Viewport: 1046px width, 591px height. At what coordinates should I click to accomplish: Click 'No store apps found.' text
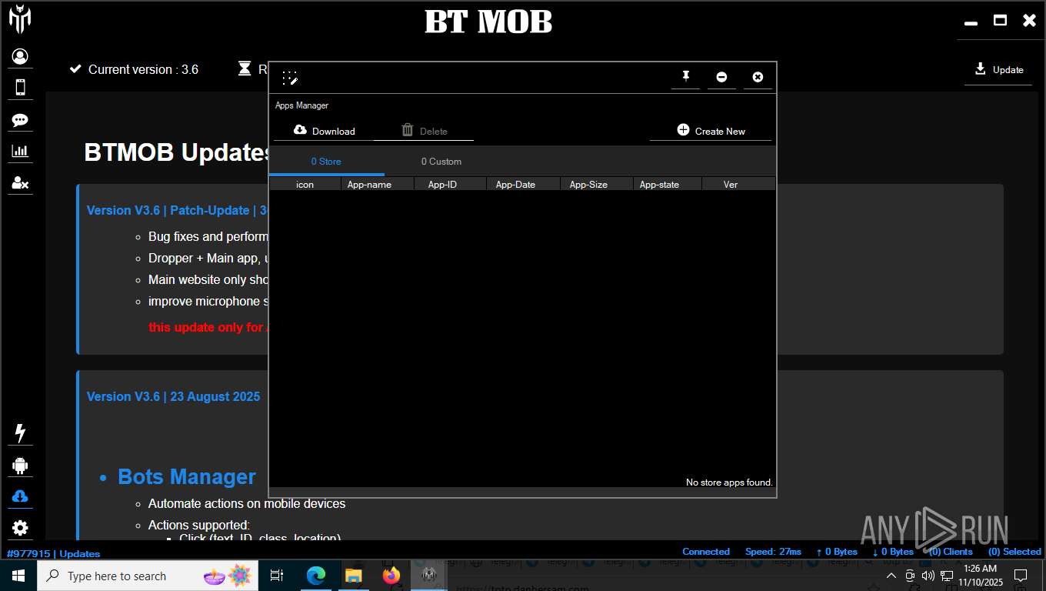click(729, 482)
